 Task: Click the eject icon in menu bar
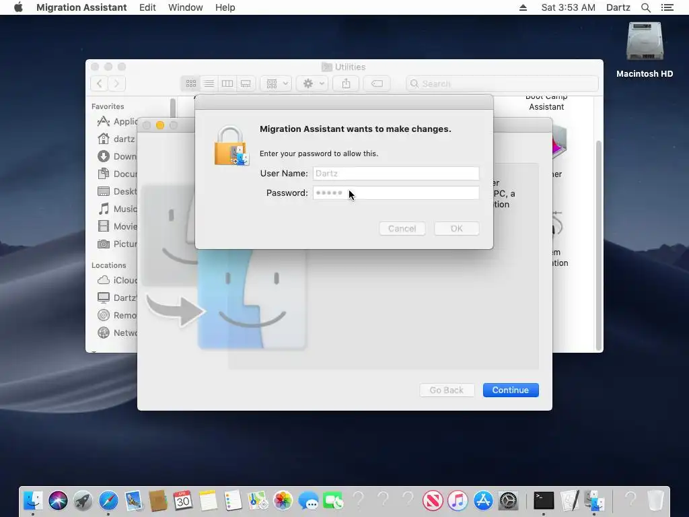[x=523, y=7]
